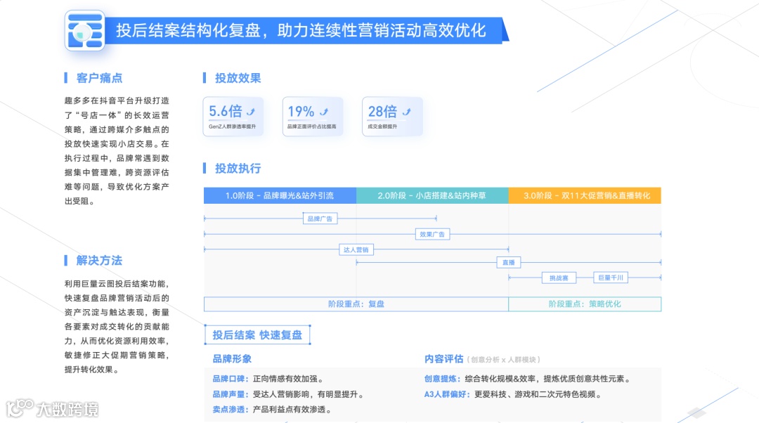Click upward arrow beside 19%
The height and width of the screenshot is (423, 759).
click(324, 112)
